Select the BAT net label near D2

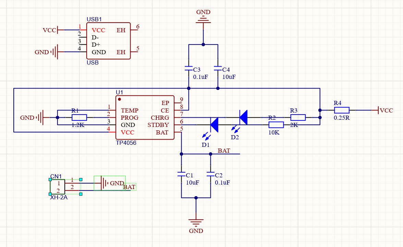[x=223, y=151]
